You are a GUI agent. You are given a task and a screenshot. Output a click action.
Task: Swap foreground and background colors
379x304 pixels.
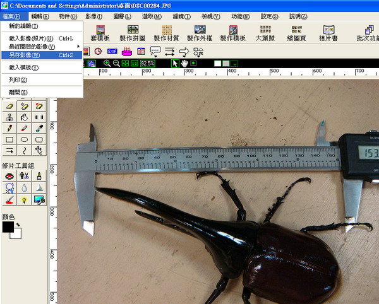(x=19, y=225)
